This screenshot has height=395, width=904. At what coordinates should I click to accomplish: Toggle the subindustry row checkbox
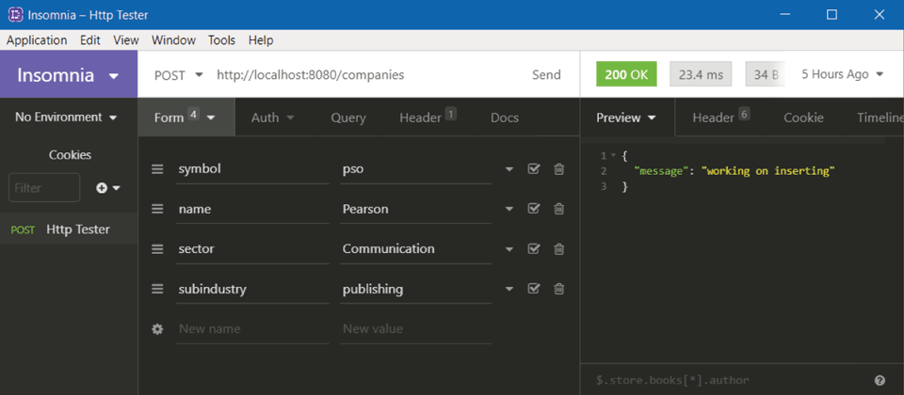pyautogui.click(x=534, y=289)
